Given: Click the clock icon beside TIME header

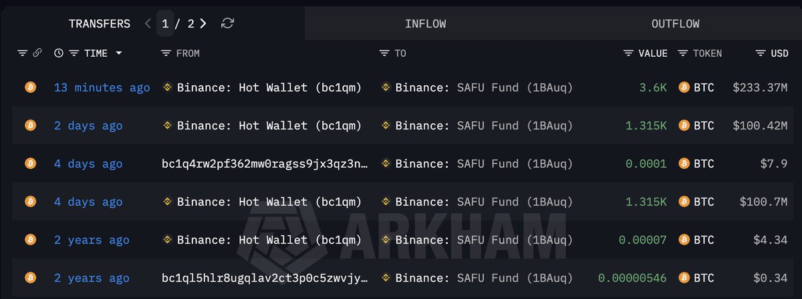Looking at the screenshot, I should click(x=59, y=53).
